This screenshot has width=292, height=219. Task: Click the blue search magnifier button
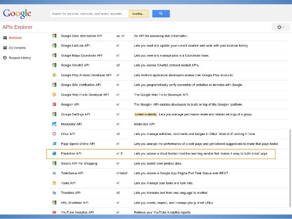(x=161, y=14)
